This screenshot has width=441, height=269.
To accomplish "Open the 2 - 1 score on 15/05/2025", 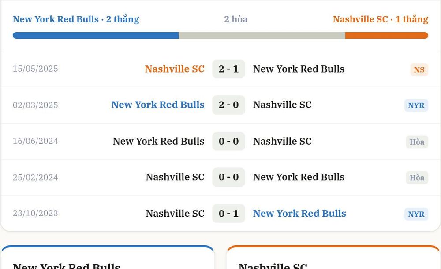I will point(228,69).
